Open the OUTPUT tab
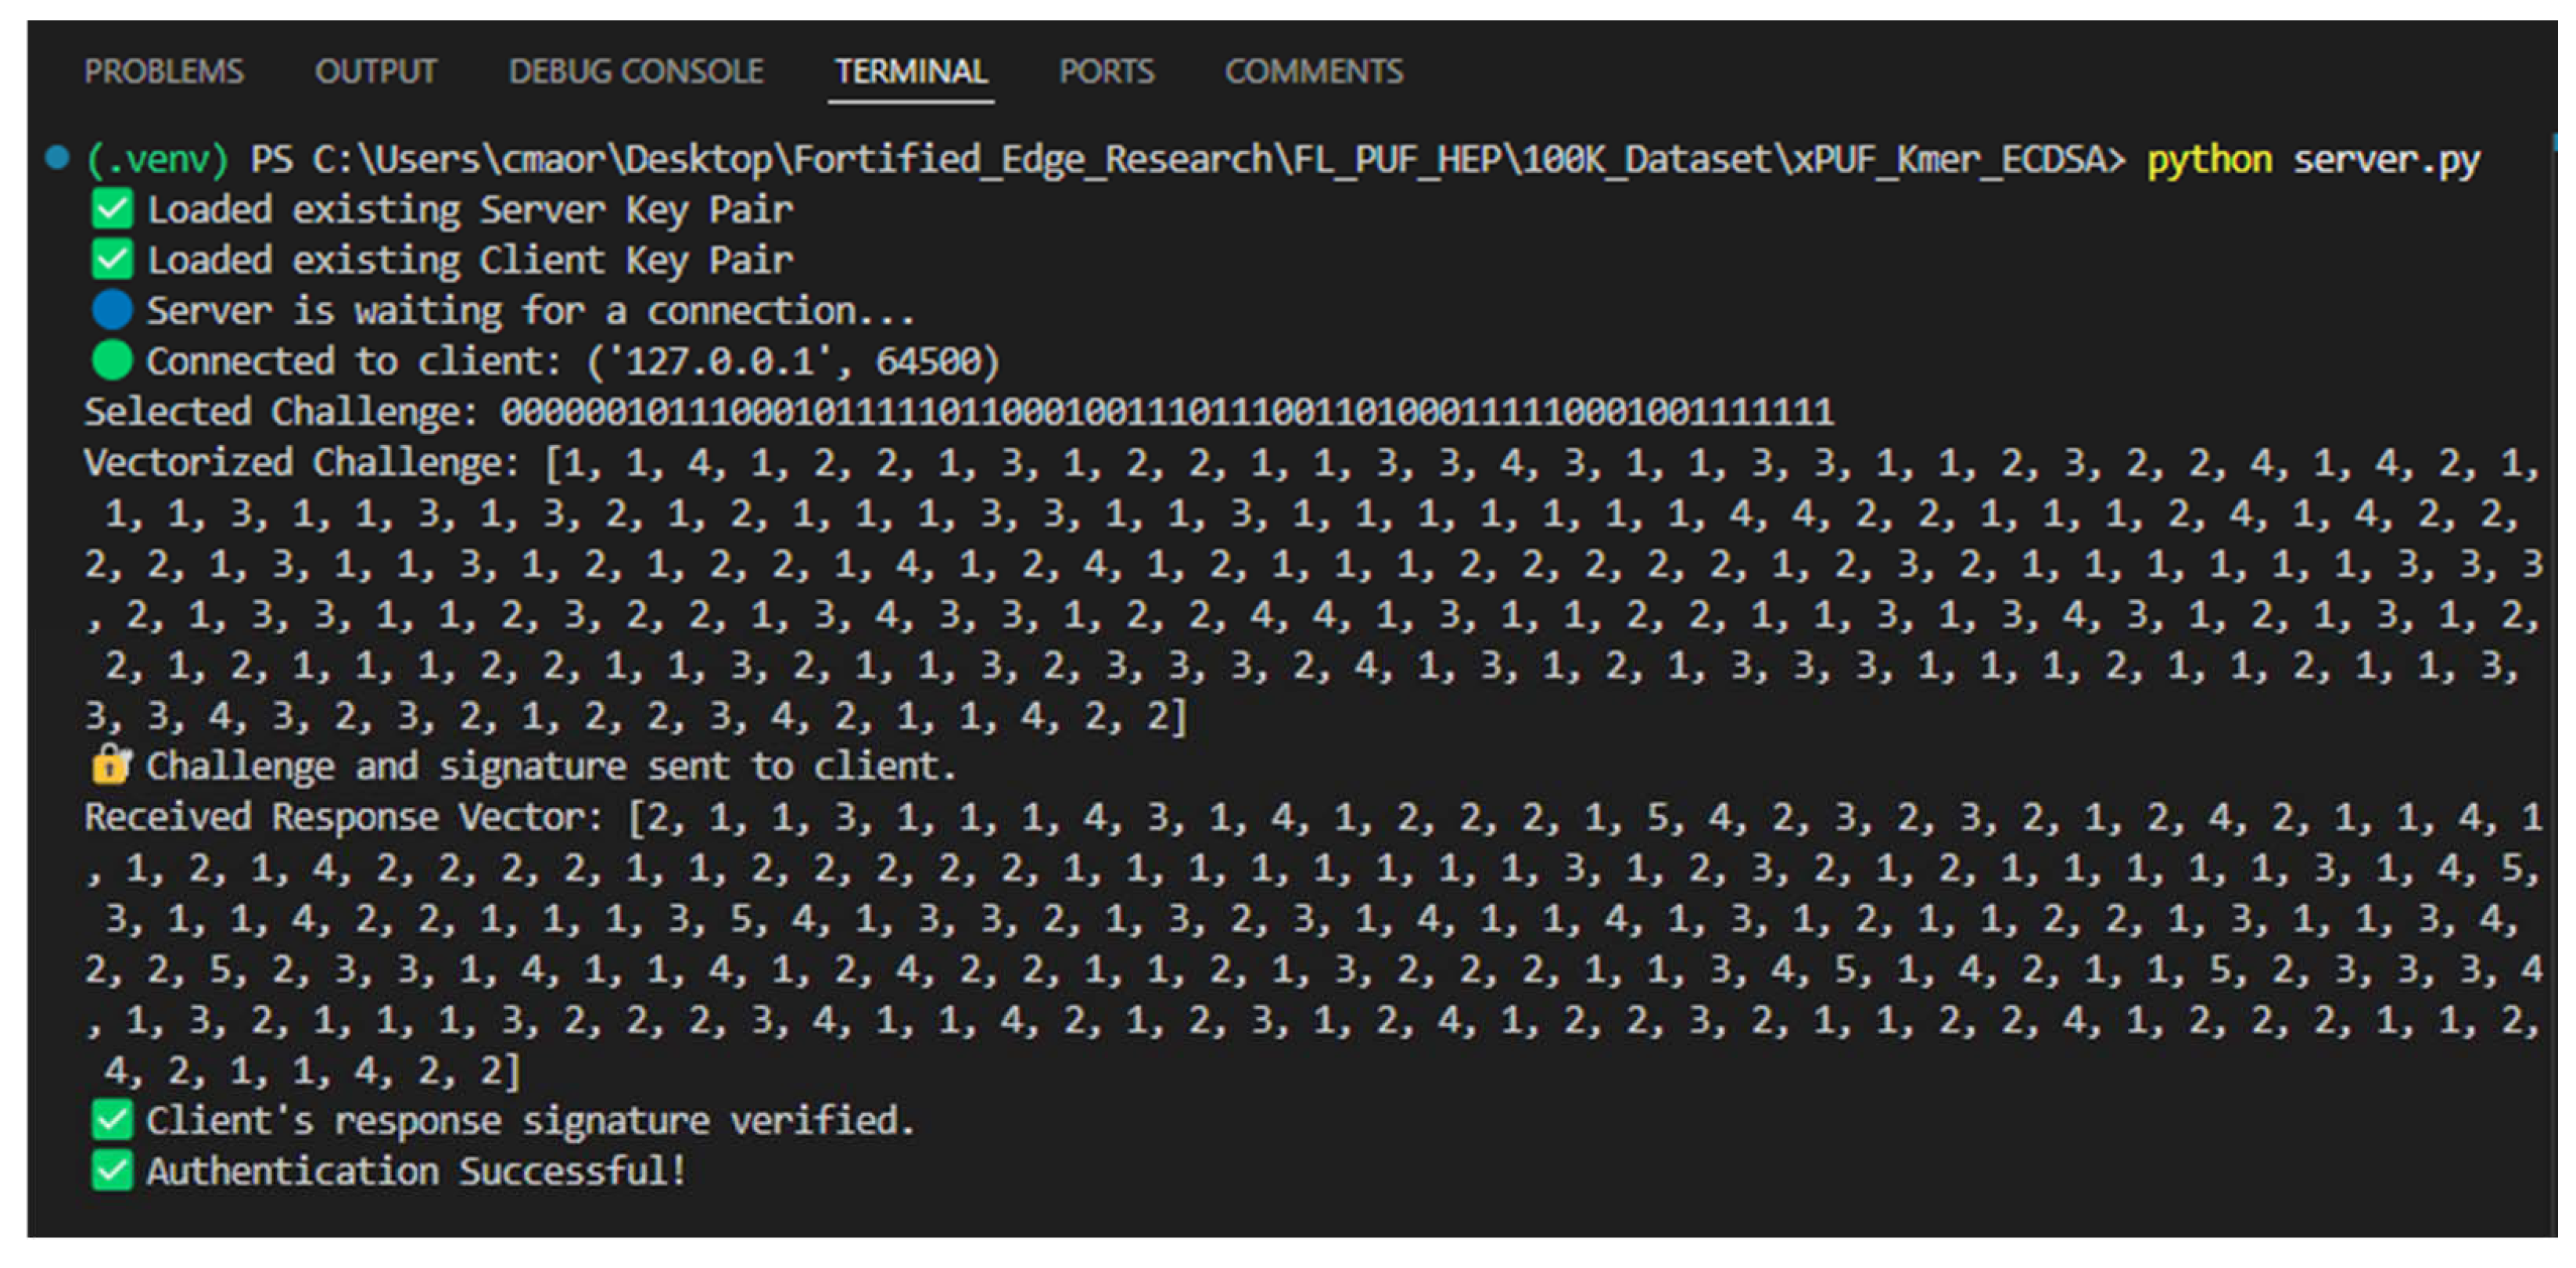This screenshot has height=1268, width=2576. [x=375, y=71]
